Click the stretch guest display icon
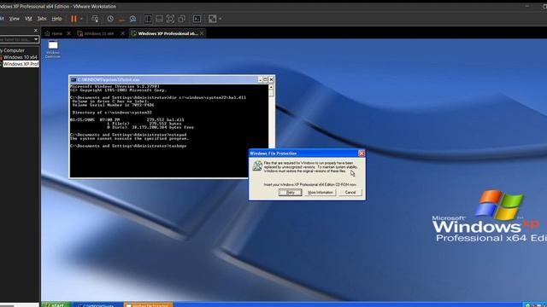 (212, 19)
